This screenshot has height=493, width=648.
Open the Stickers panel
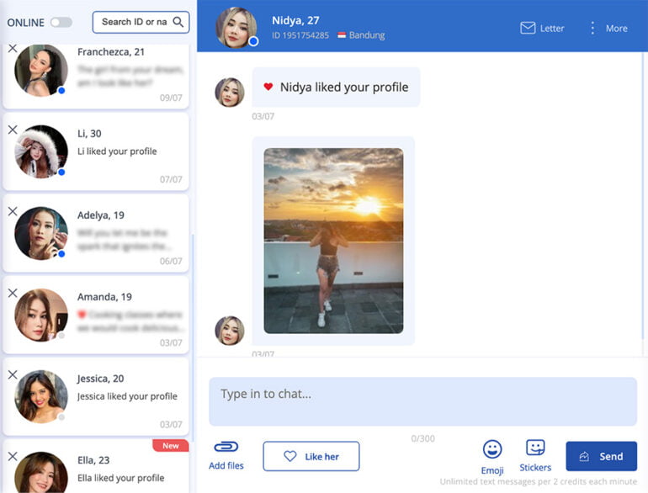535,448
